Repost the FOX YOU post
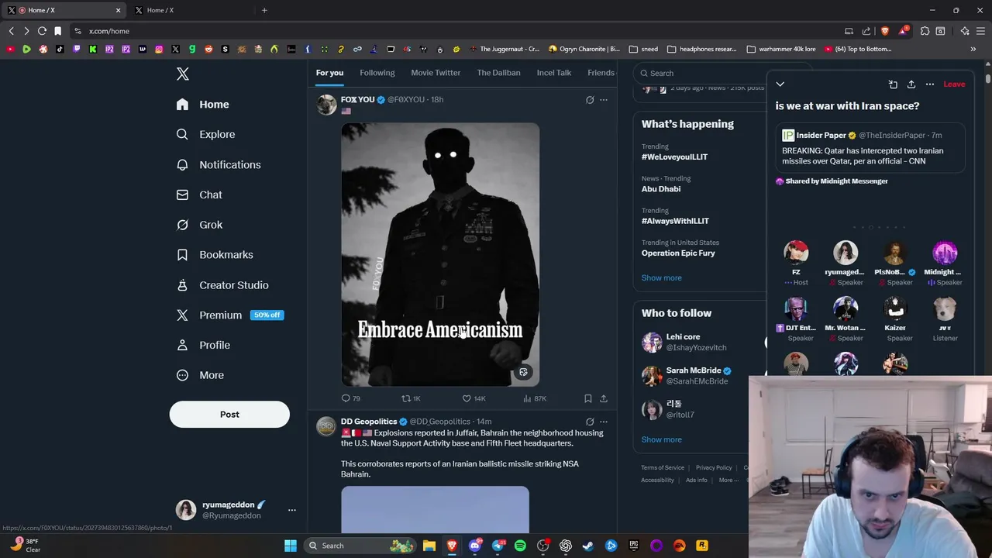Viewport: 992px width, 558px height. point(411,398)
